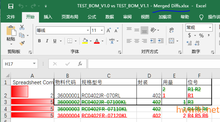Expand the Font Color palette arrow
Screen dimensions: 220x122
pos(103,41)
